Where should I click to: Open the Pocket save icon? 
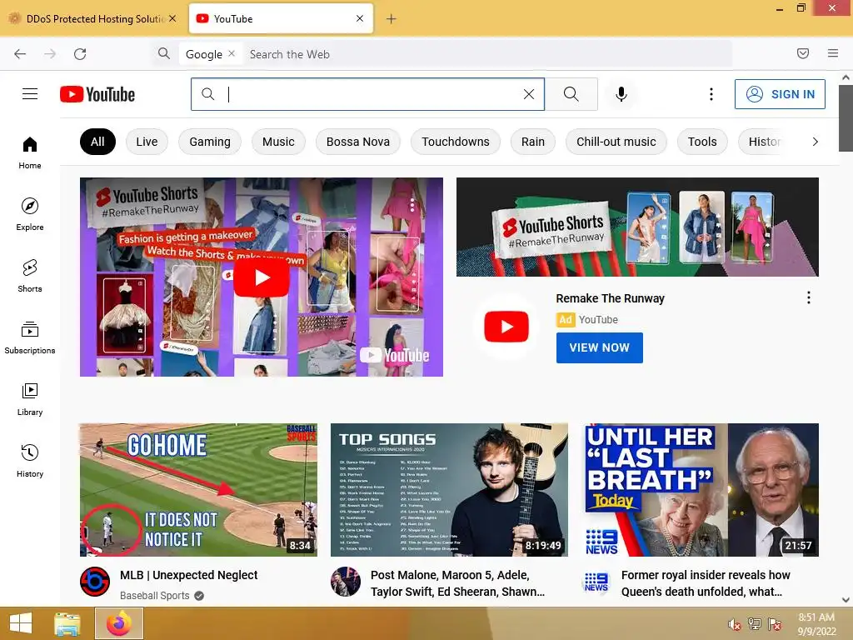pyautogui.click(x=803, y=53)
